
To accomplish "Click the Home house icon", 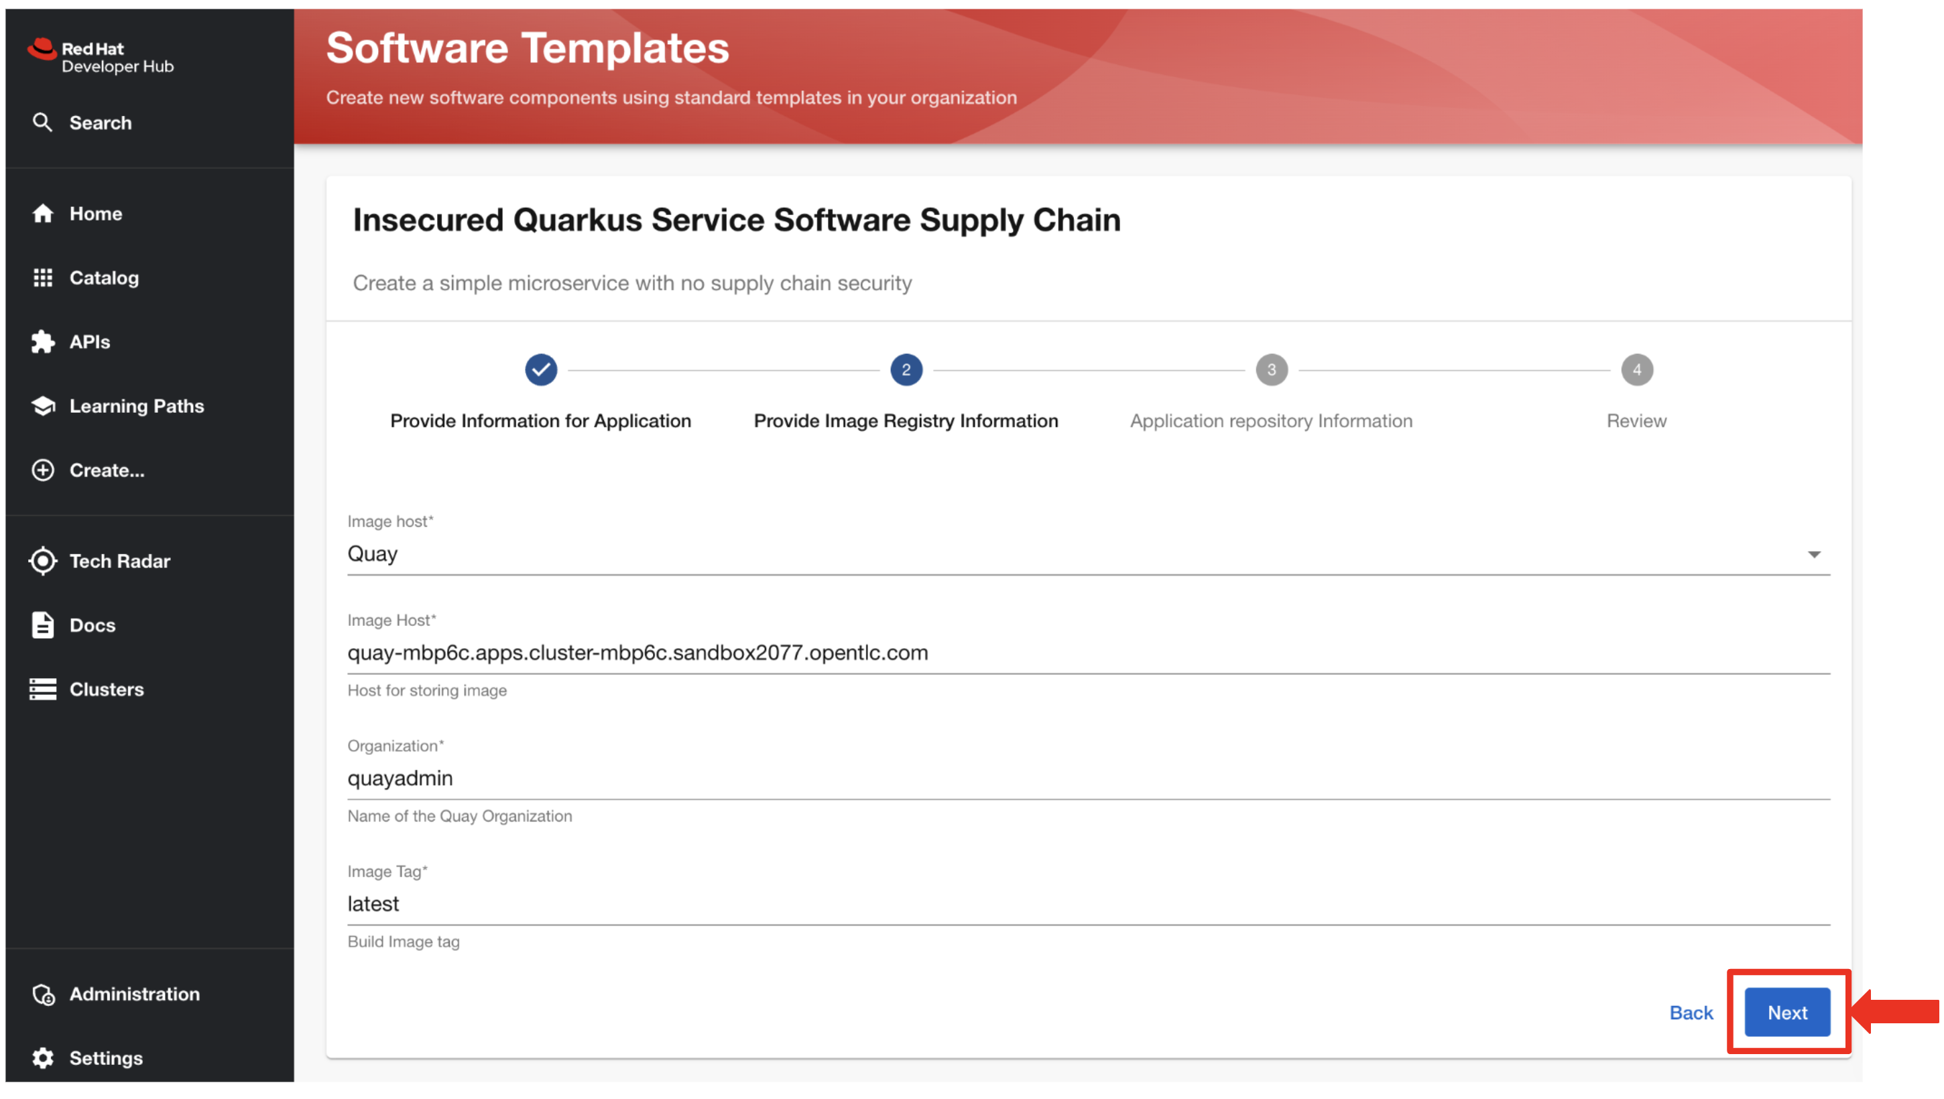I will pos(43,214).
